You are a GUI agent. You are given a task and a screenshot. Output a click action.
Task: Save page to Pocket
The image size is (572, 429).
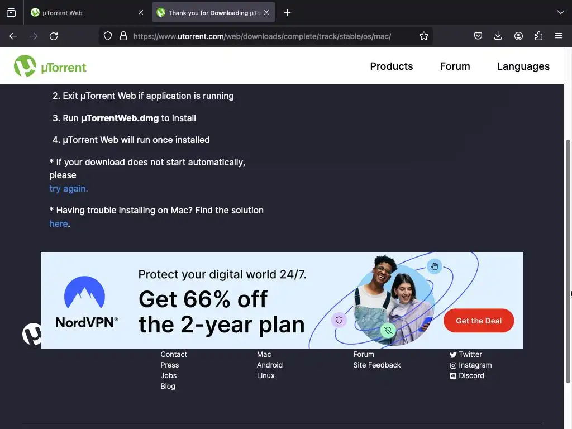(478, 36)
